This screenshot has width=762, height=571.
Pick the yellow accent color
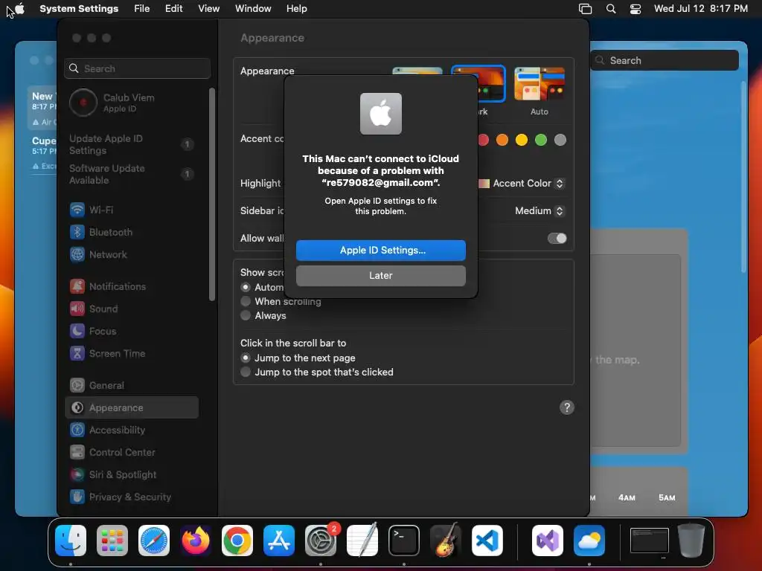click(522, 141)
